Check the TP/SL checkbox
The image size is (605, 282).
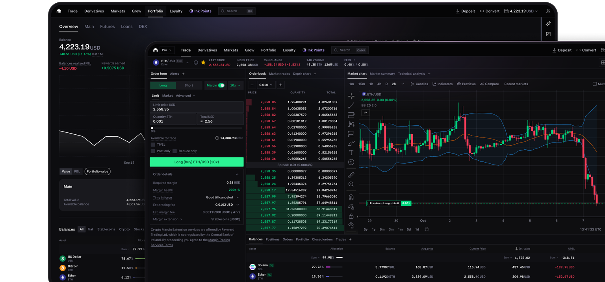click(153, 145)
